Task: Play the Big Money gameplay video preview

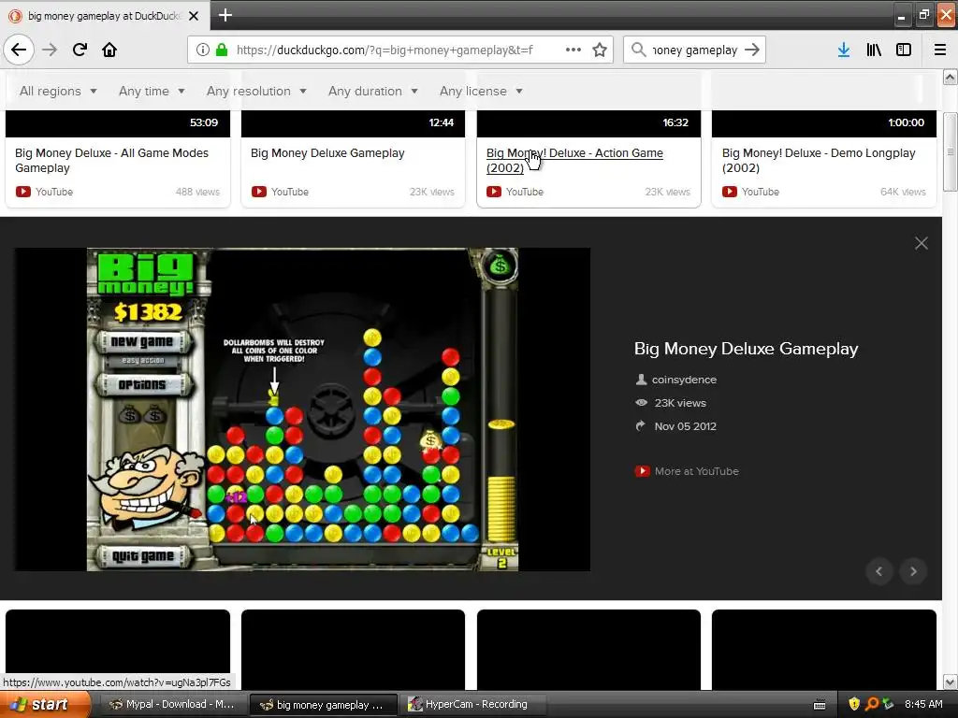Action: 302,409
